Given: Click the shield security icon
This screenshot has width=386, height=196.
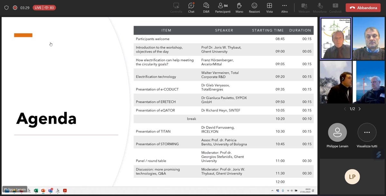Looking at the screenshot, I should 6,8.
